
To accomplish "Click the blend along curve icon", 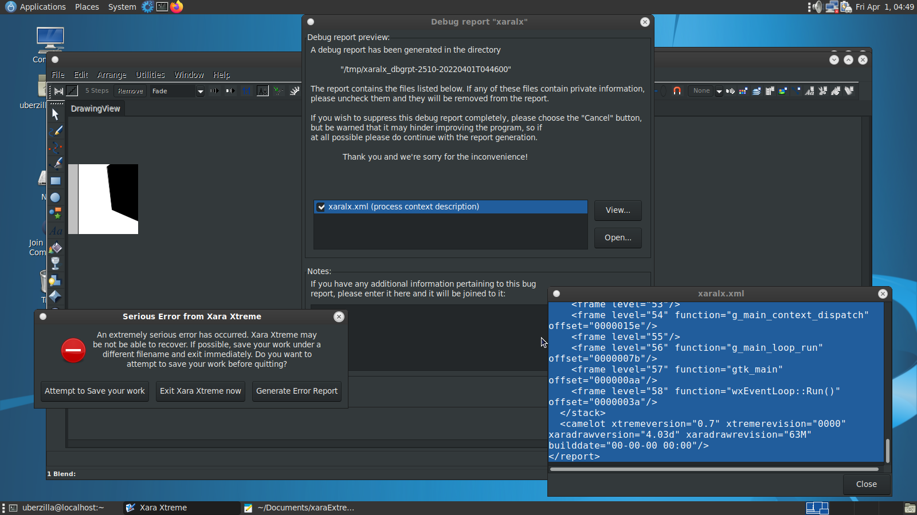I will pyautogui.click(x=279, y=91).
